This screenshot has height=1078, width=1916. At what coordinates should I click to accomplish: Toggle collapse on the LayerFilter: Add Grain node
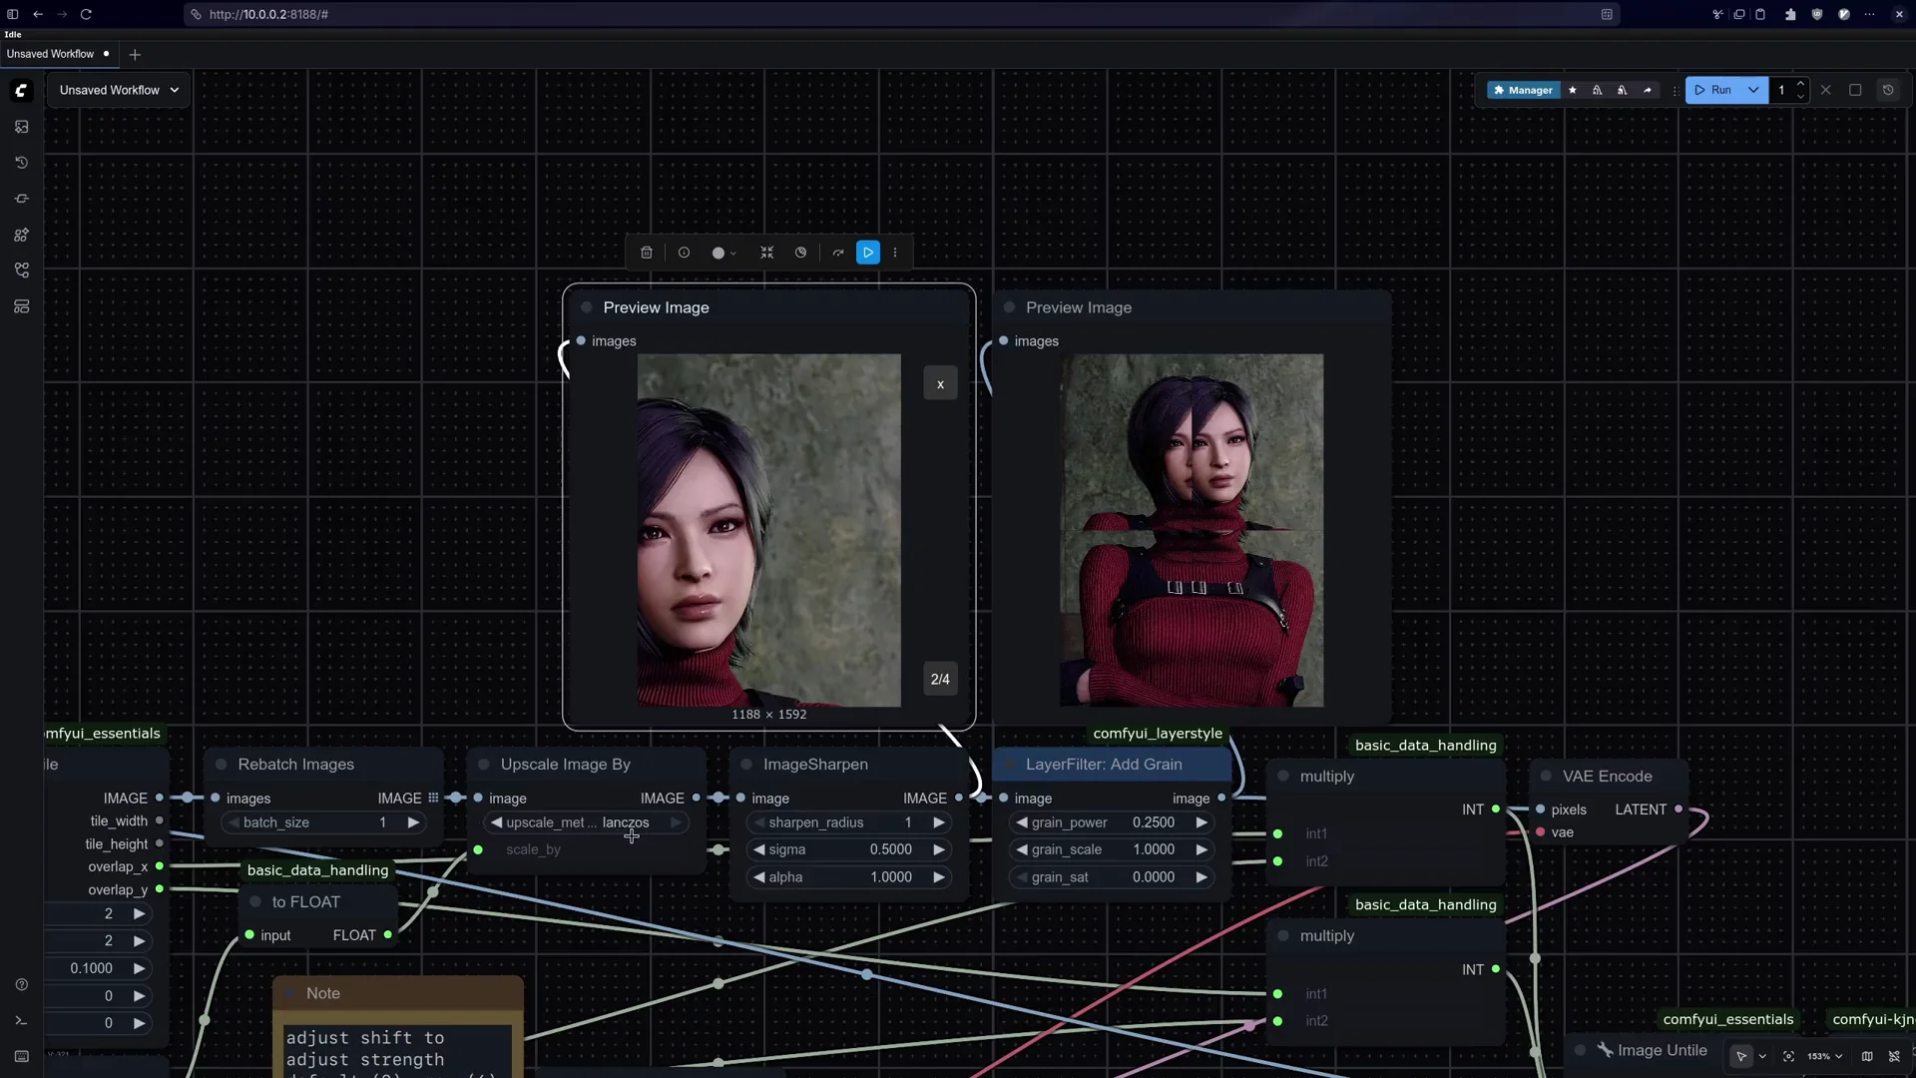(x=1011, y=764)
